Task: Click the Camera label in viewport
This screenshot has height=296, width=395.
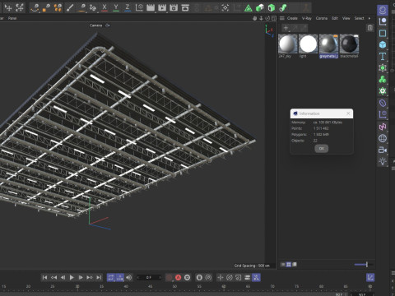Action: pos(95,25)
